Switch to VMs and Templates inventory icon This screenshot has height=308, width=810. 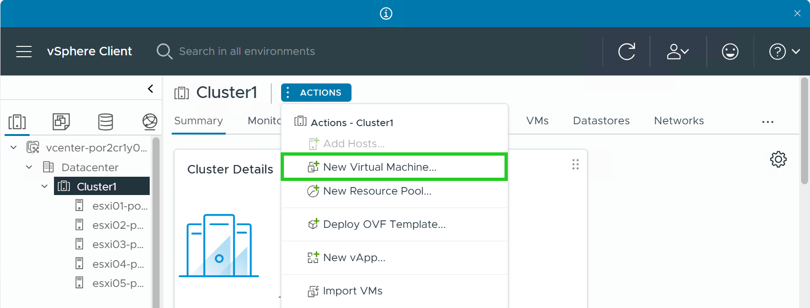61,122
